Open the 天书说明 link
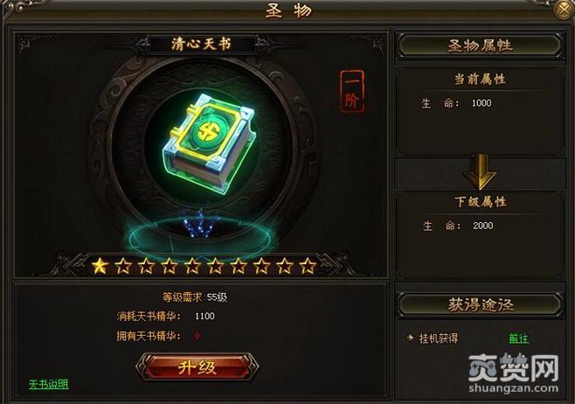 tap(49, 384)
